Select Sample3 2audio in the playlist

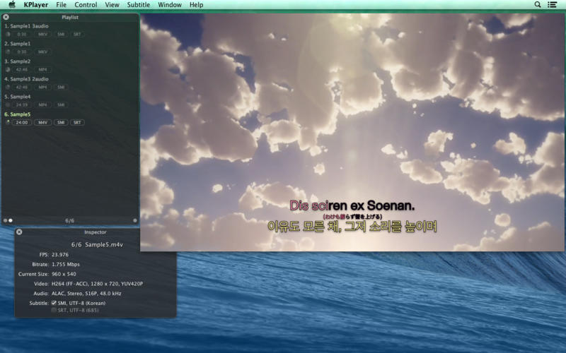click(x=26, y=79)
